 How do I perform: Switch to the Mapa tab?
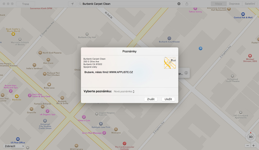coord(219,4)
